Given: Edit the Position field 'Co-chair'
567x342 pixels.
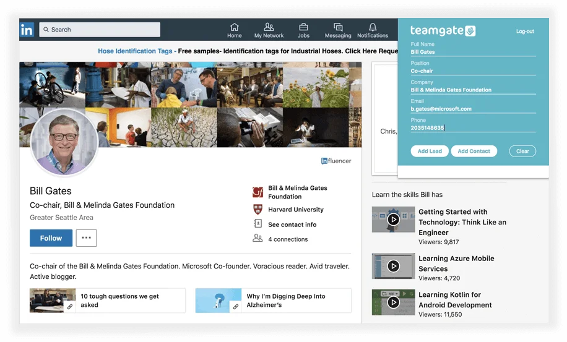Looking at the screenshot, I should coord(473,71).
